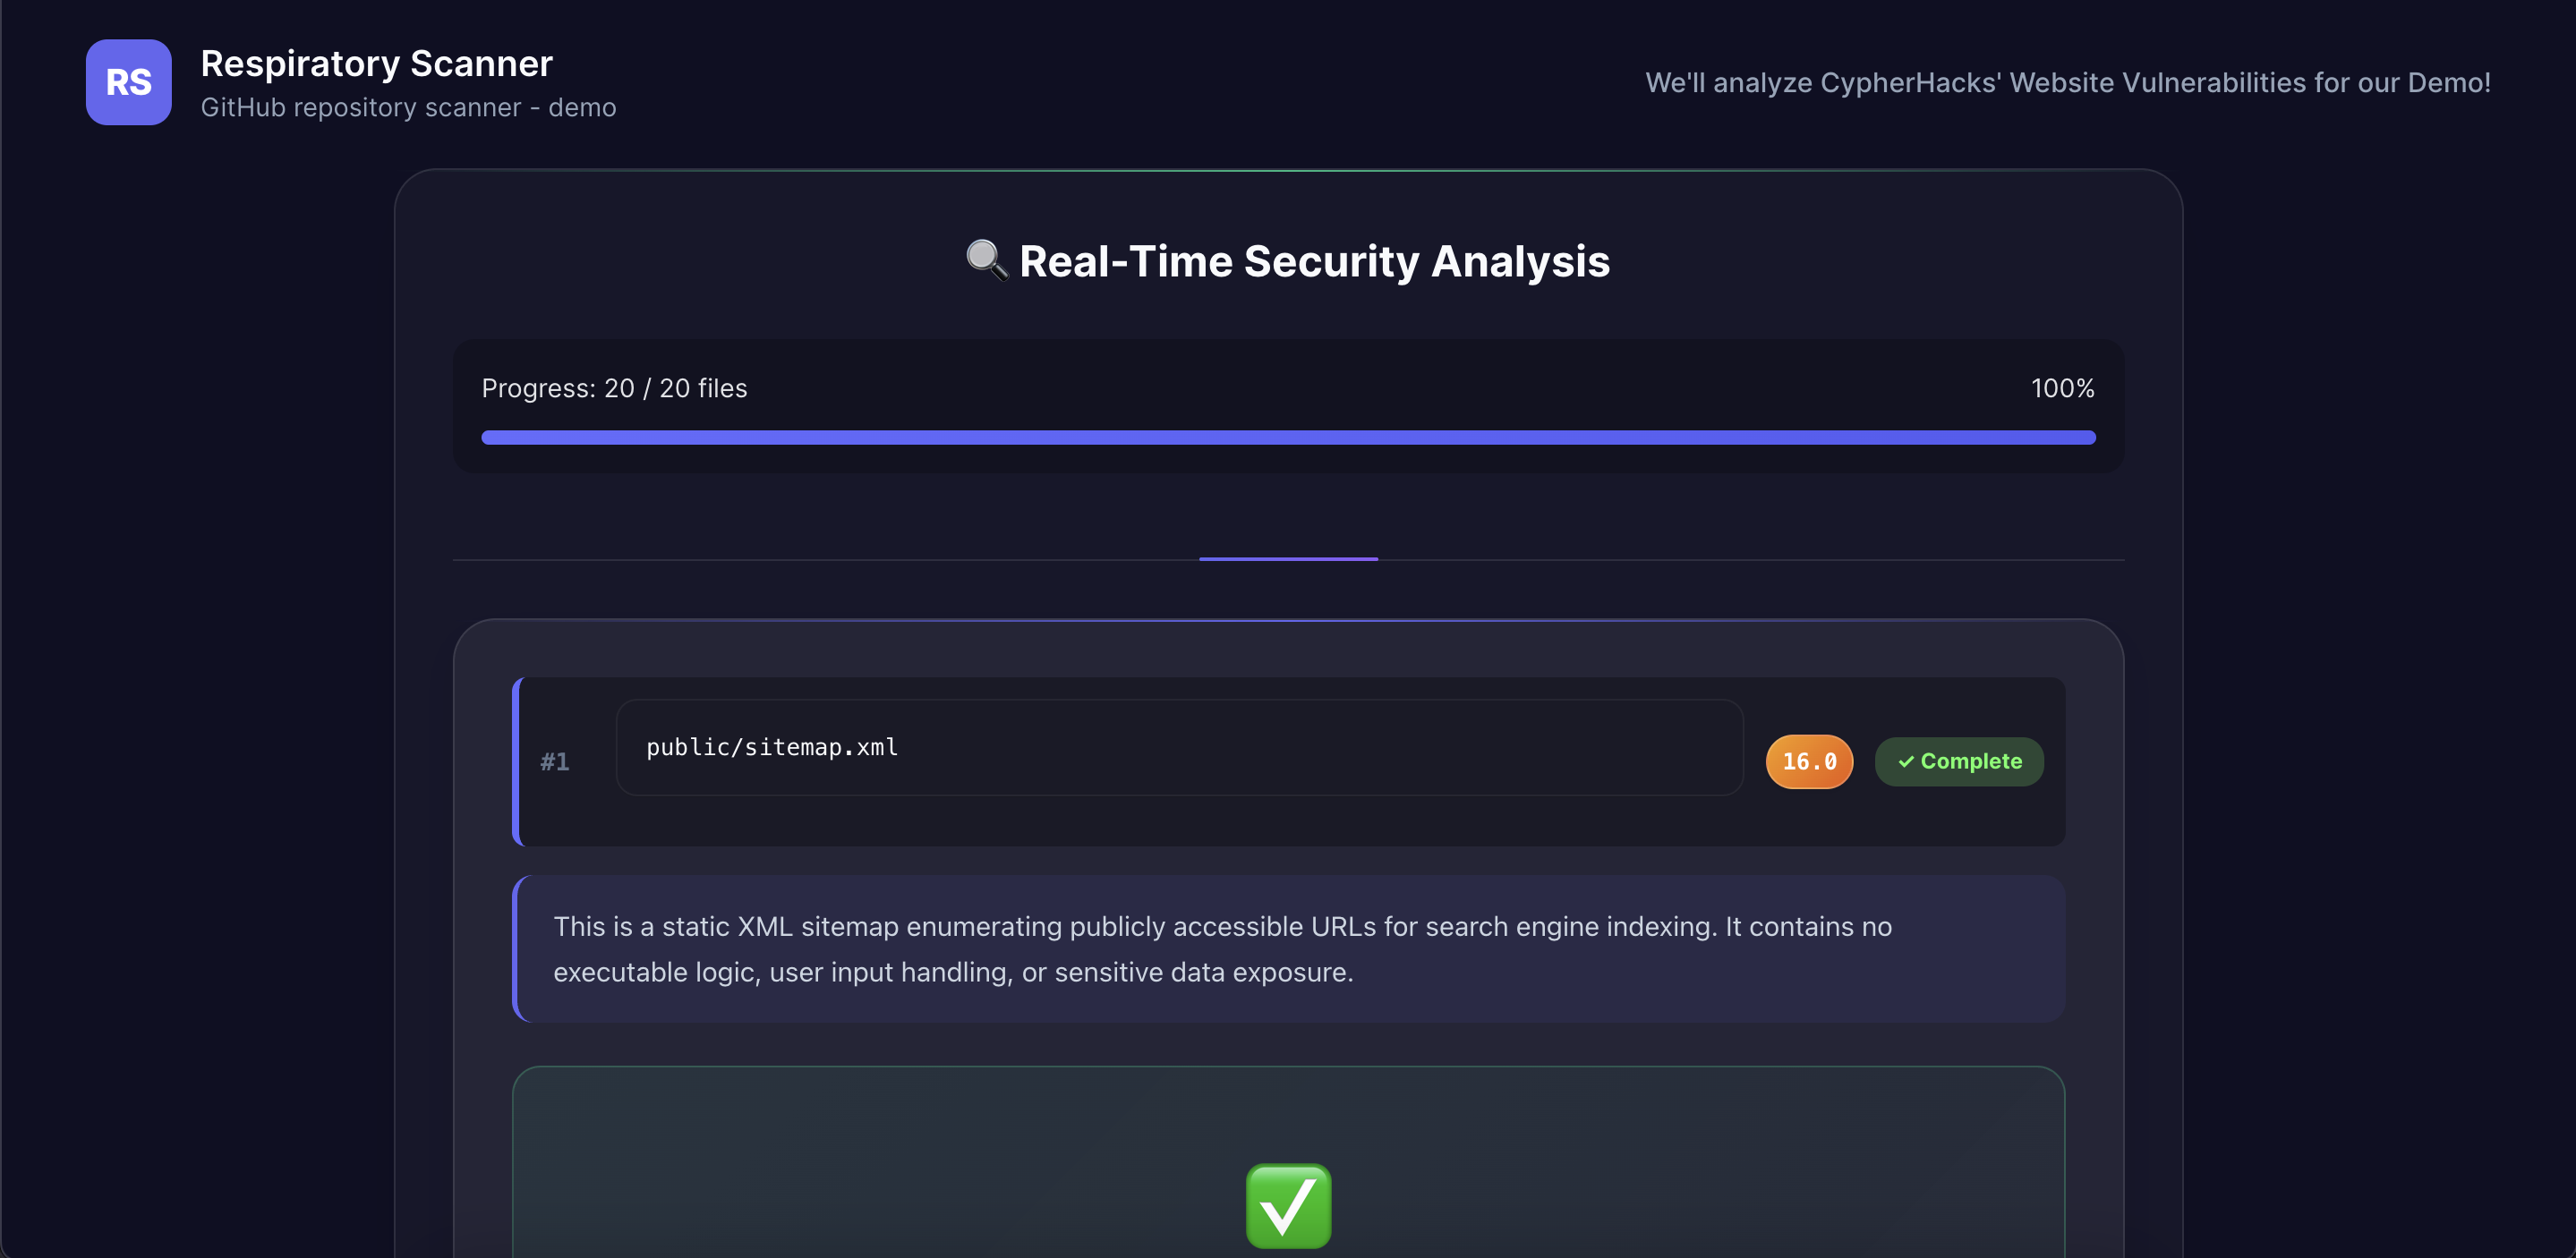Screen dimensions: 2576x1258
Task: Click the green checkmark emoji
Action: click(x=1288, y=1205)
